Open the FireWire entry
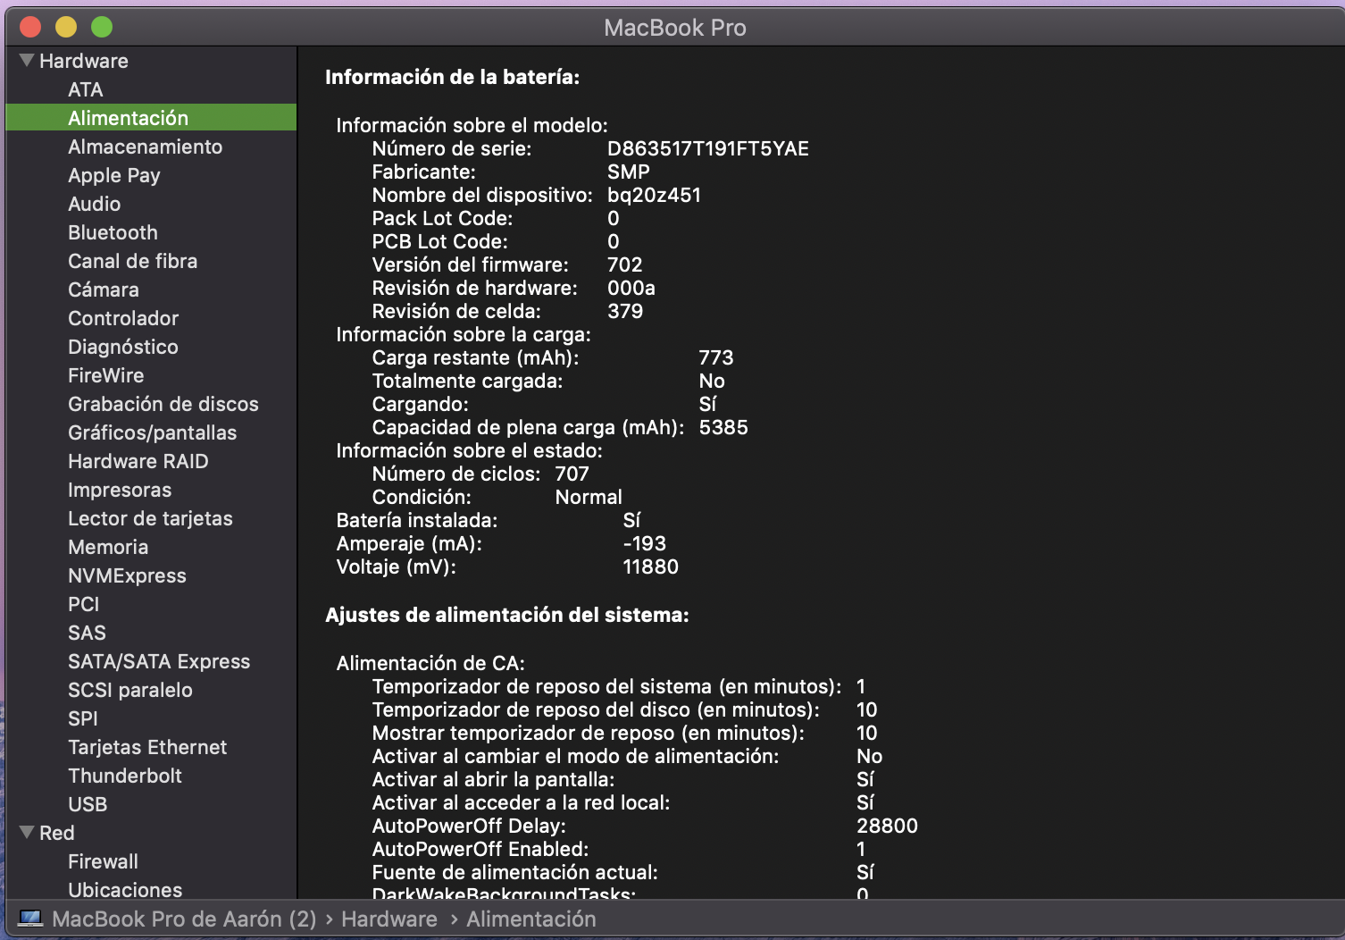Screen dimensions: 1345x940 click(106, 375)
